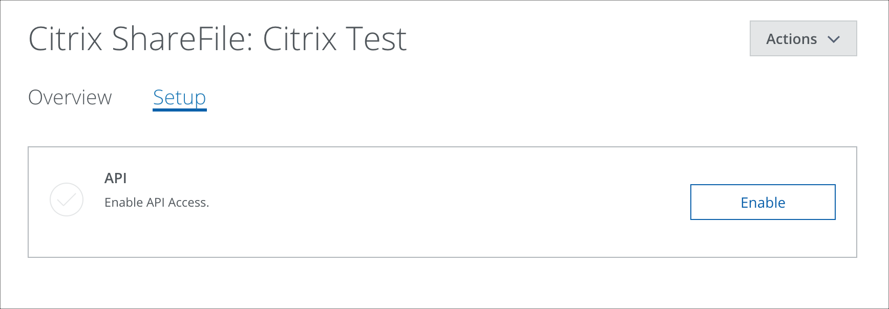
Task: Click the Citrix ShareFile: Citrix Test heading
Action: (218, 38)
